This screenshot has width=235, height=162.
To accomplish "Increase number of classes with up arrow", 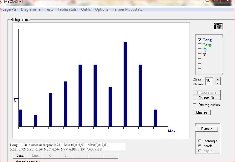I will [x=218, y=79].
